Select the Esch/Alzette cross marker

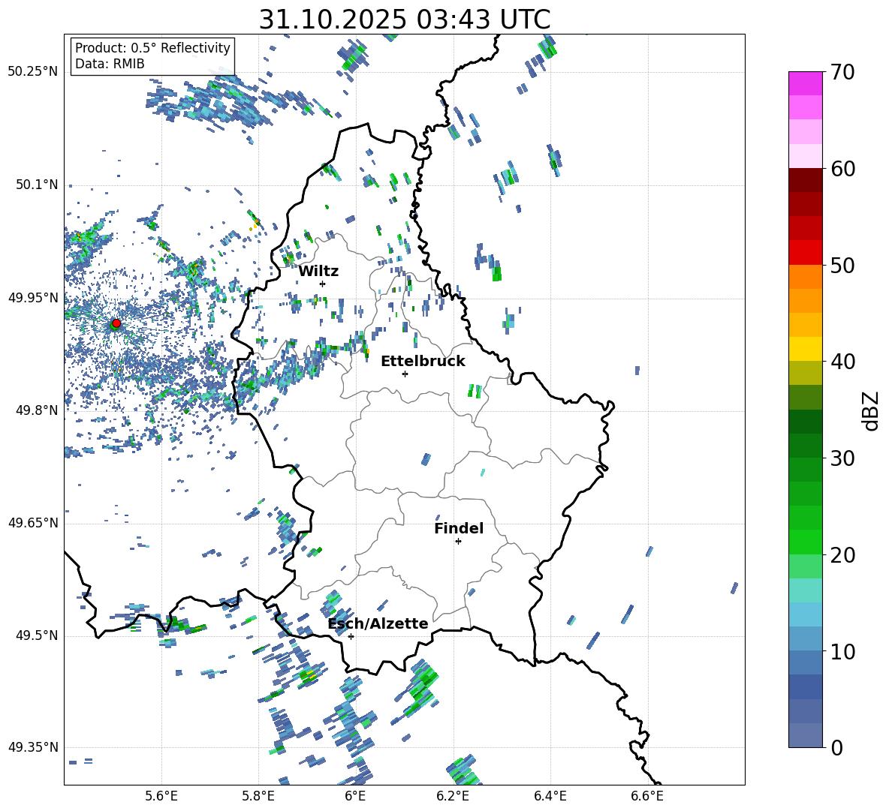click(x=351, y=636)
